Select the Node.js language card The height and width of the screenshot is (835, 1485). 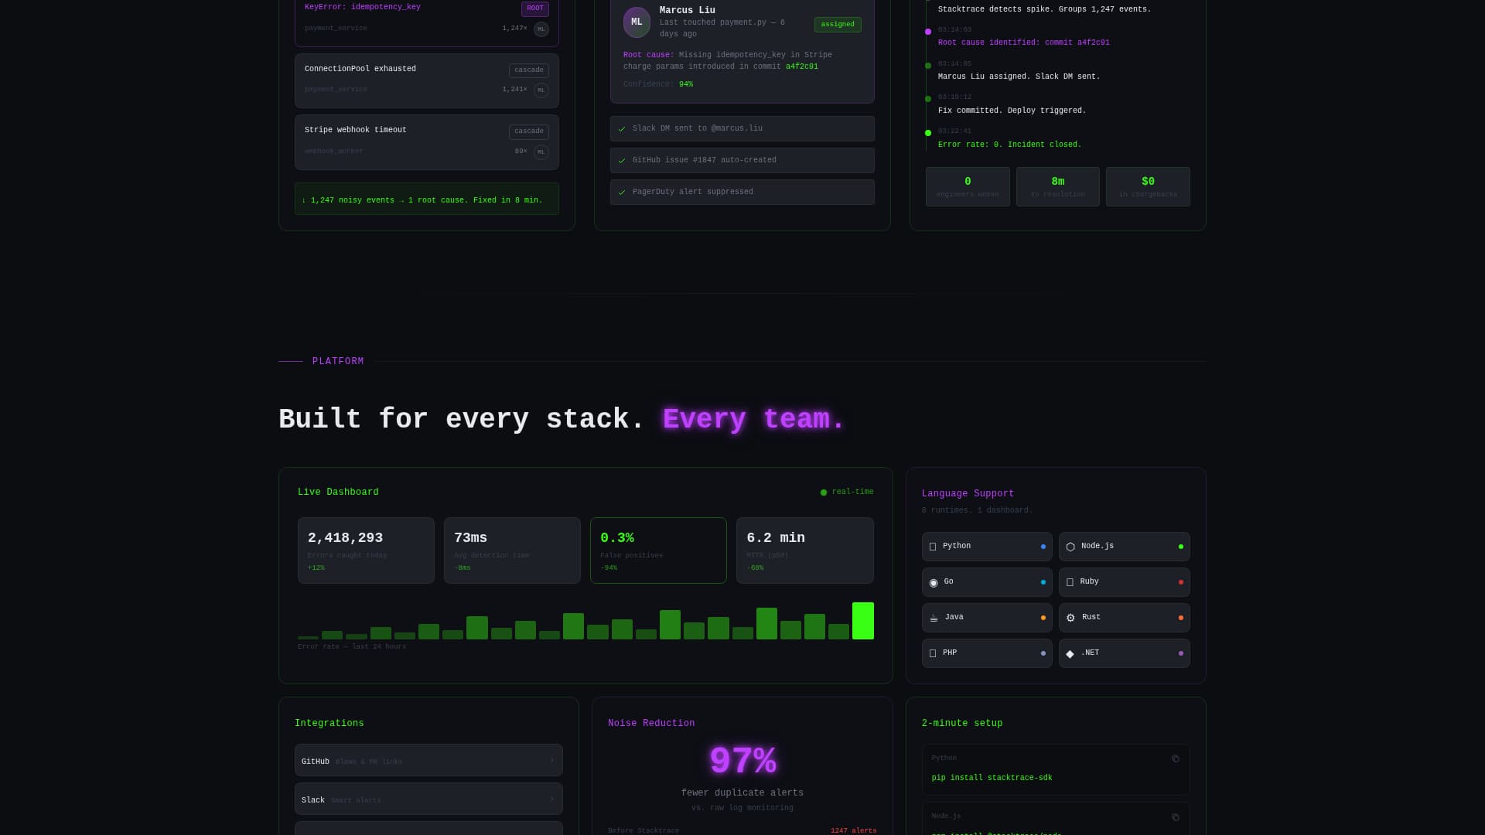point(1125,547)
